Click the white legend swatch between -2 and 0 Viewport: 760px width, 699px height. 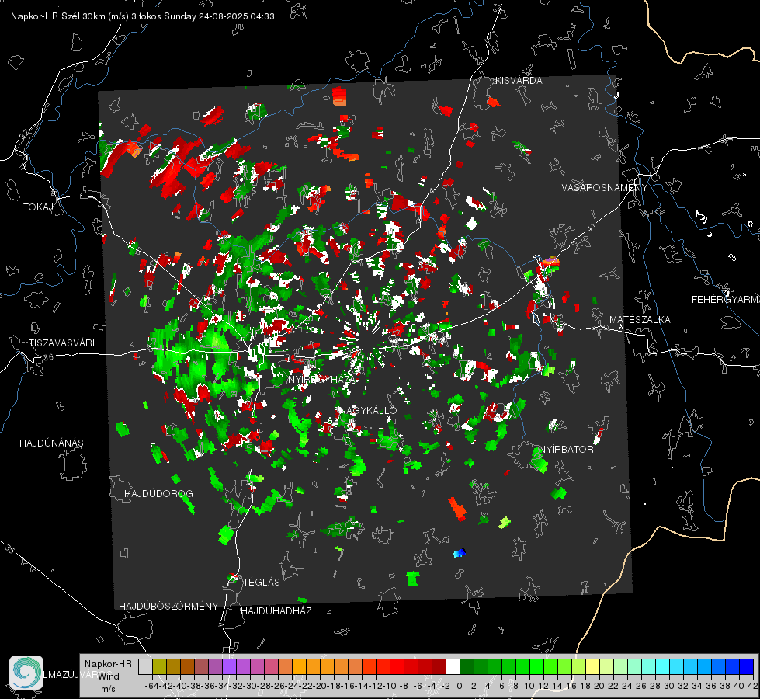(x=453, y=666)
